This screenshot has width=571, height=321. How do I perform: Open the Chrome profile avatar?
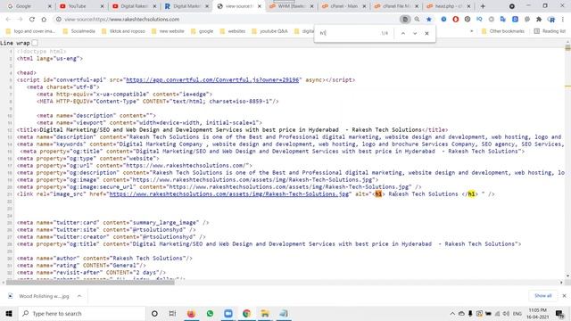[x=551, y=20]
